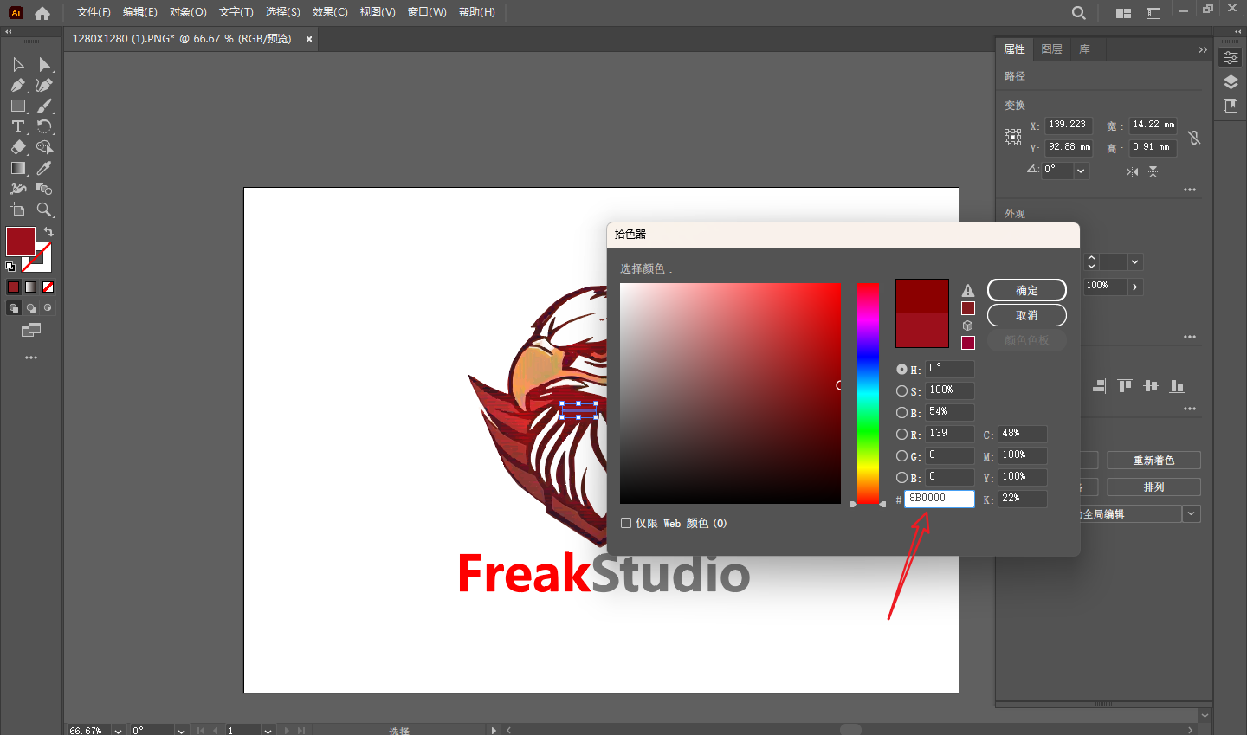Select the H hue radio button
This screenshot has width=1247, height=735.
pos(901,369)
